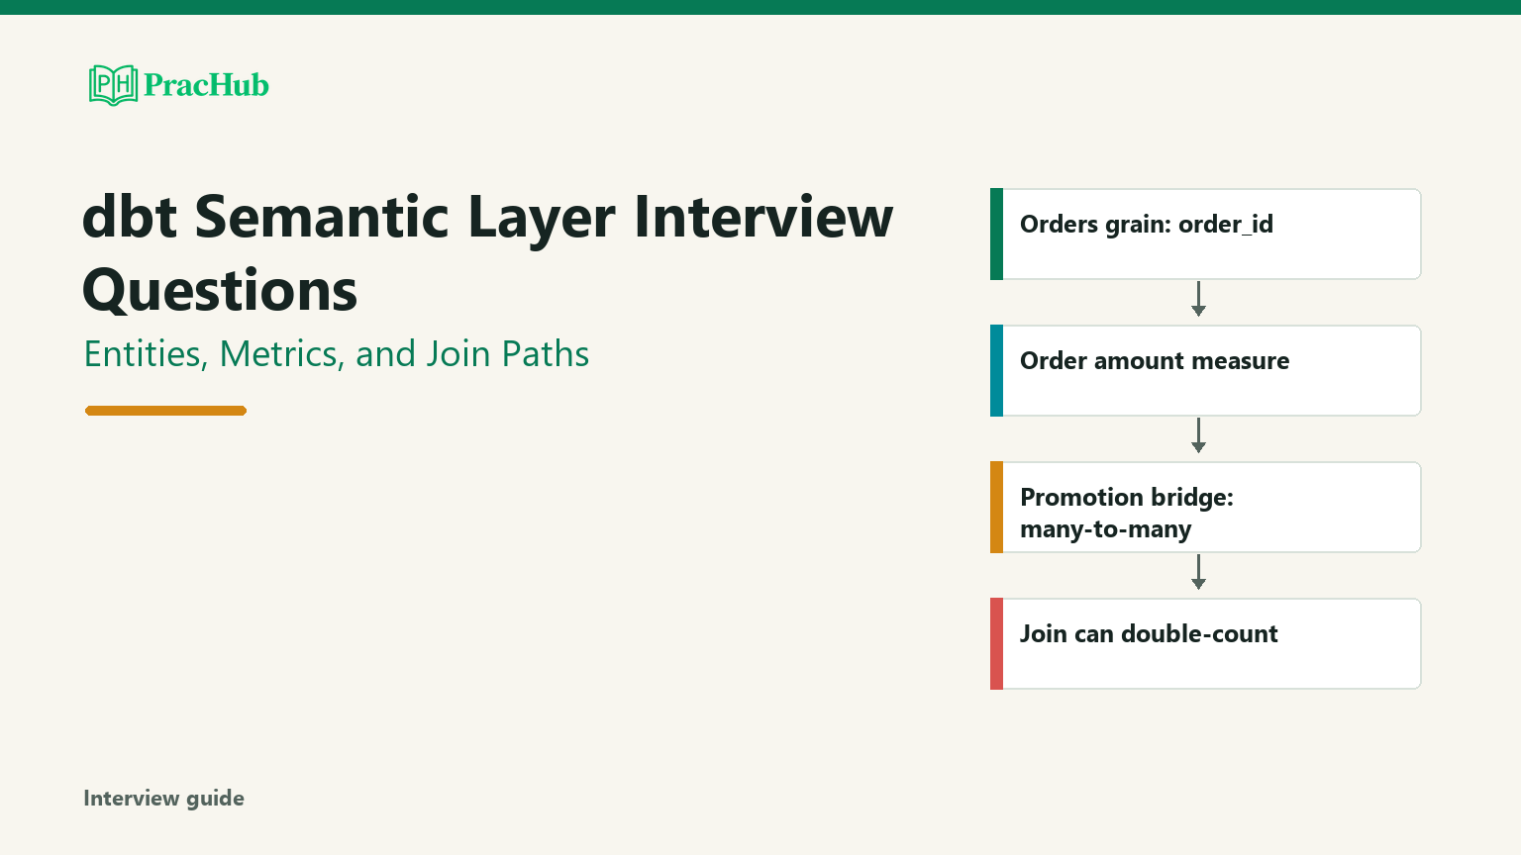Select the "Join can double-count" card
The width and height of the screenshot is (1521, 855).
tap(1206, 644)
